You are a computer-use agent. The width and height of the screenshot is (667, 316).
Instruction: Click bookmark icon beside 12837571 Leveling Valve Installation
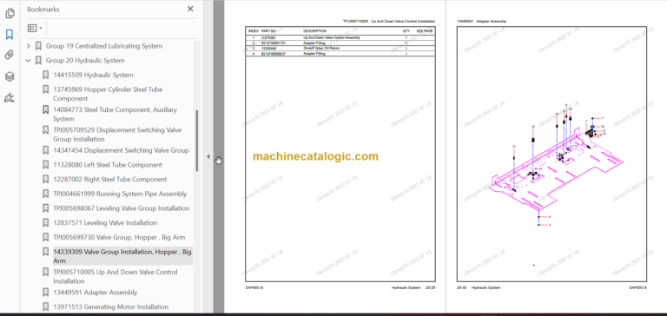click(45, 222)
